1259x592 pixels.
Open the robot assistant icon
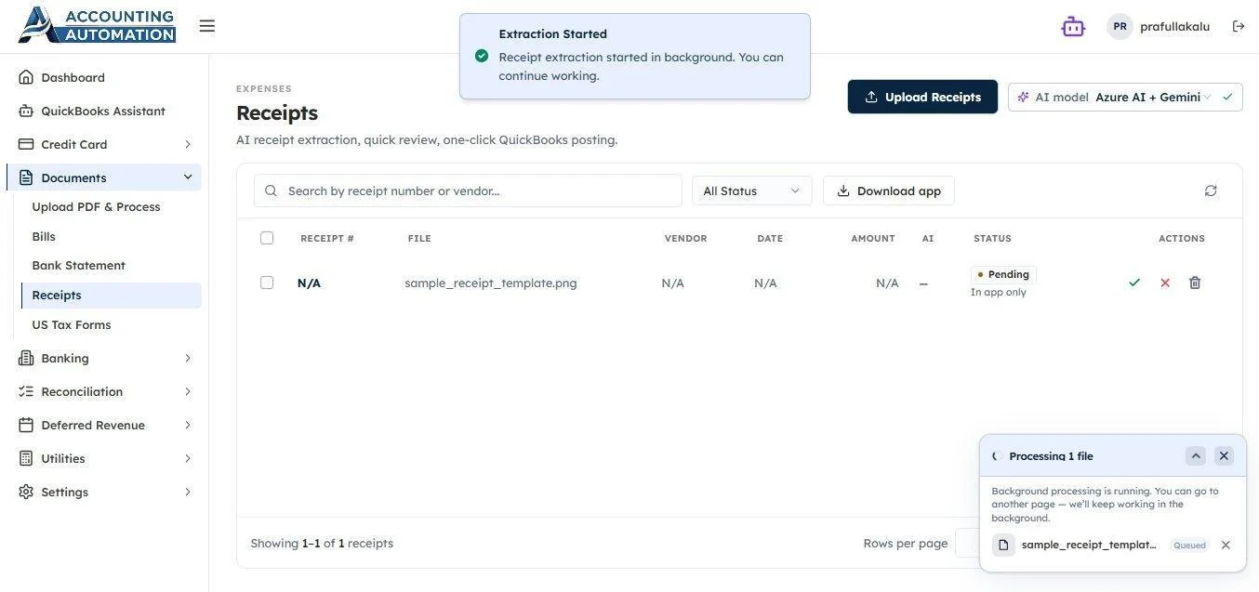(1073, 26)
